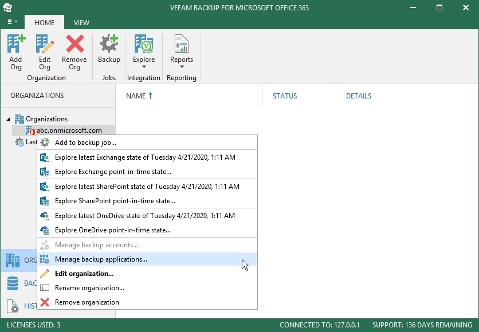Choose Rename organization from context menu

coord(89,288)
